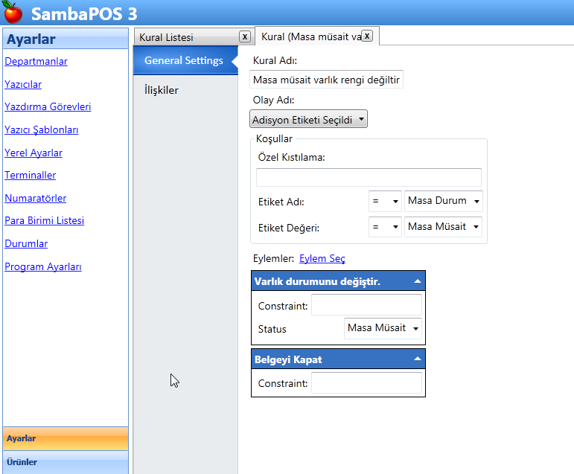Collapse the Varlık durumunu değiştir action panel

418,281
